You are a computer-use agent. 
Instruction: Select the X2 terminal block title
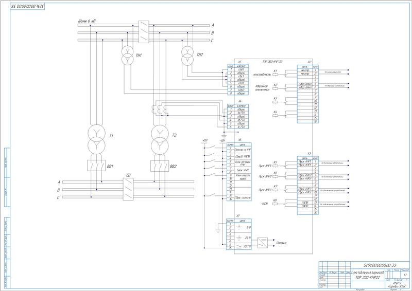[x=310, y=62]
